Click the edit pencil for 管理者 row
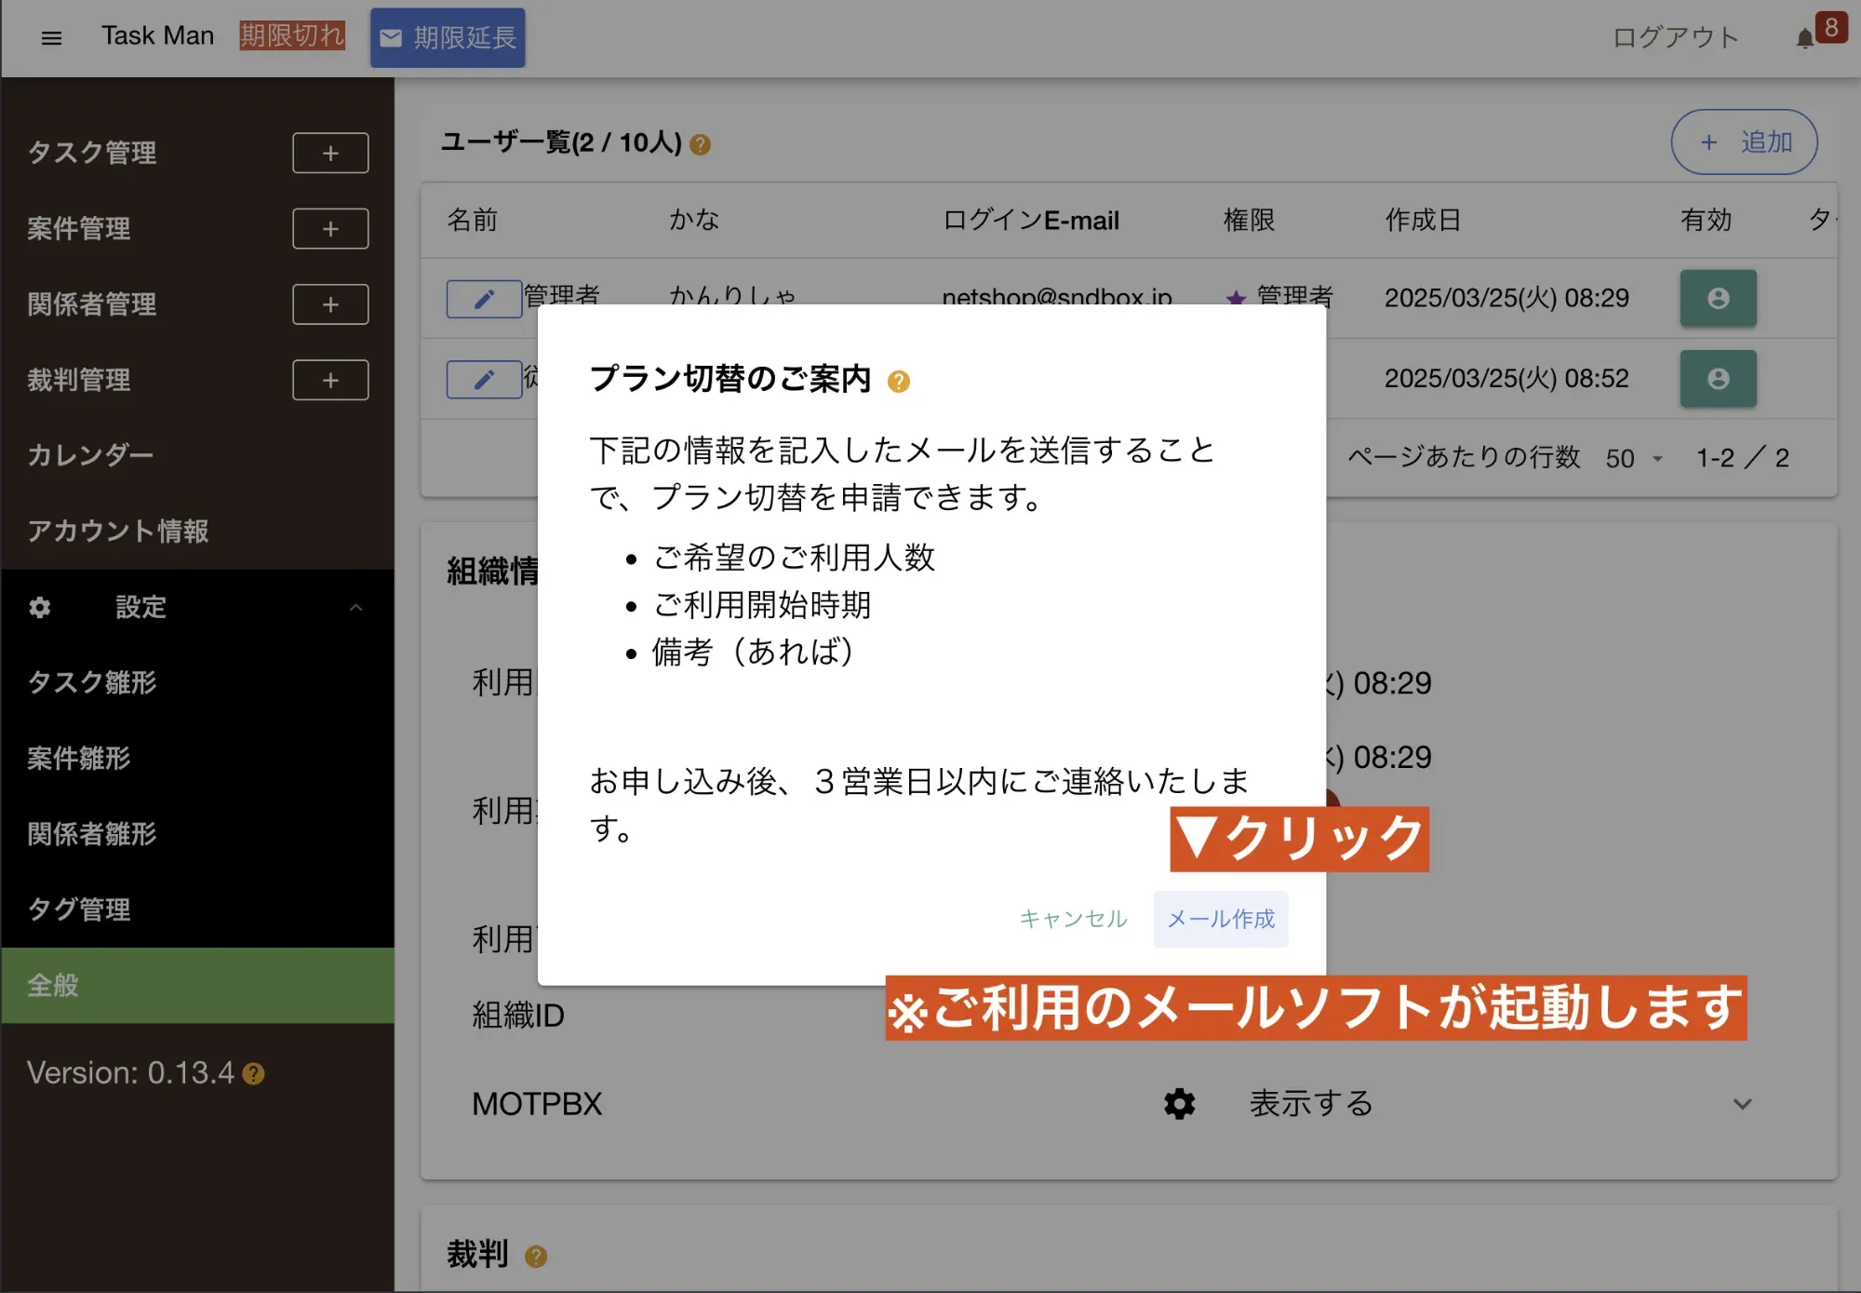Screen dimensions: 1861x1293 [484, 299]
